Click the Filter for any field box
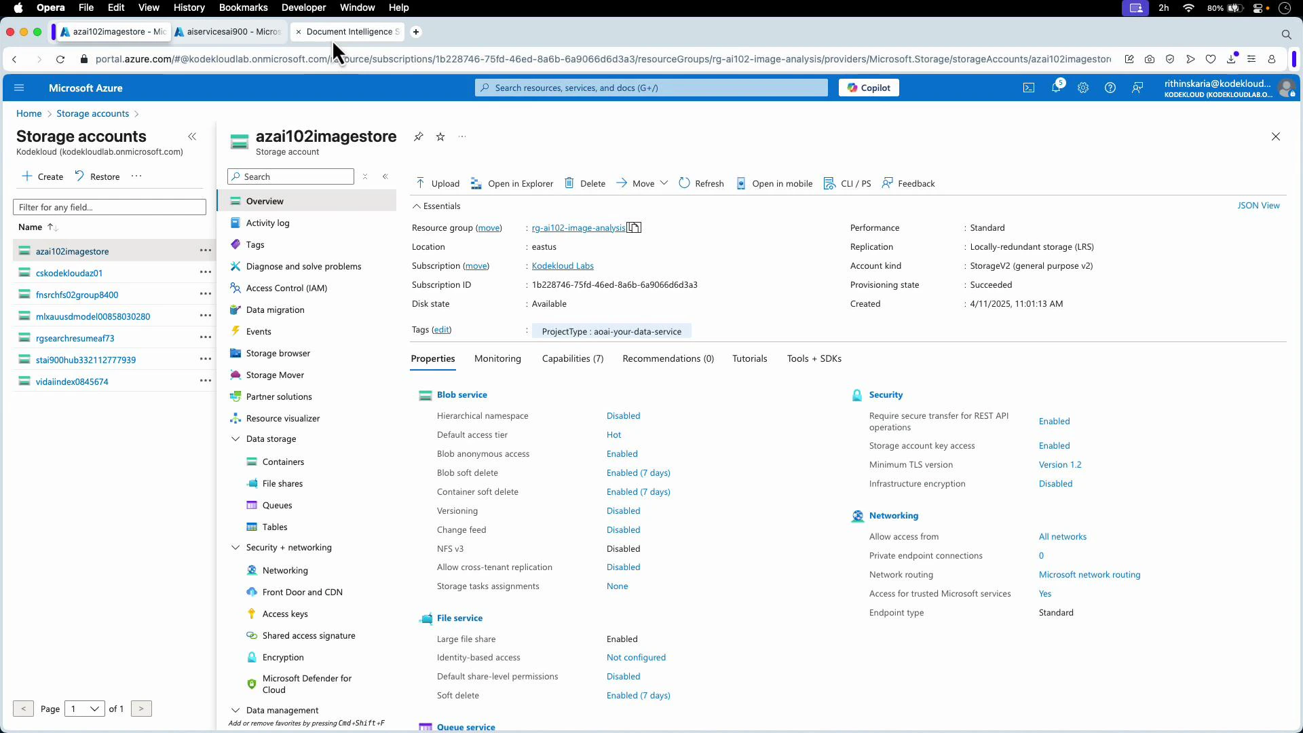The image size is (1303, 733). pos(109,206)
